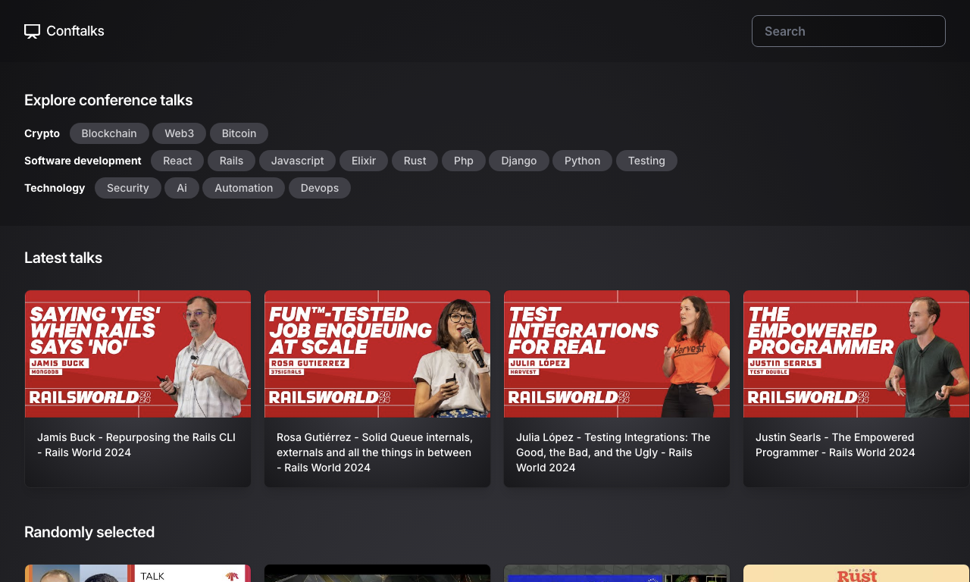This screenshot has height=582, width=970.
Task: Open the Rust conference thumbnail under Randomly selected
Action: click(x=856, y=573)
